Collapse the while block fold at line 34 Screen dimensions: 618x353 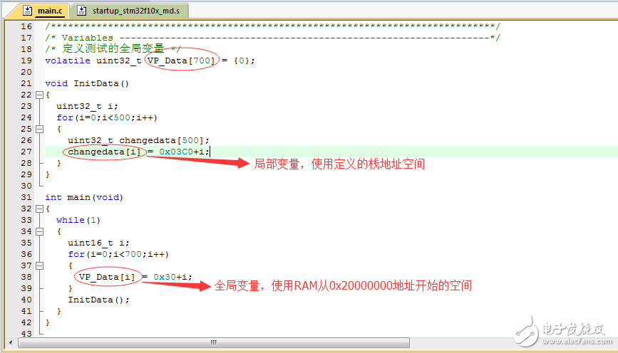(39, 232)
